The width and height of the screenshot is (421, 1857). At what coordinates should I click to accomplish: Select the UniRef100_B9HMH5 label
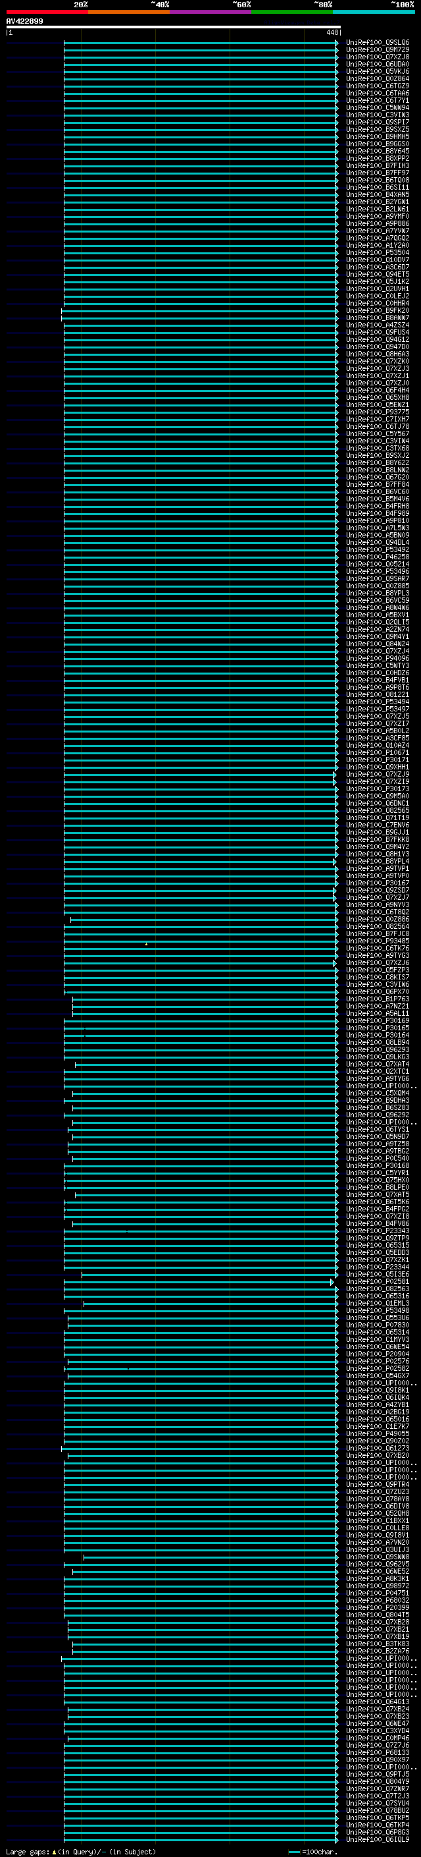coord(378,136)
